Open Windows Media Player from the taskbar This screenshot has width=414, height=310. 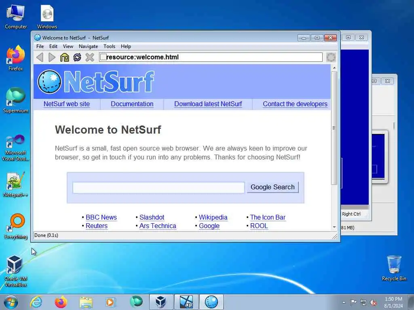click(110, 302)
